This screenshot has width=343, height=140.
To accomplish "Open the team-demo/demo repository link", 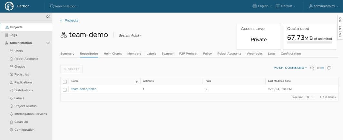I will point(84,89).
